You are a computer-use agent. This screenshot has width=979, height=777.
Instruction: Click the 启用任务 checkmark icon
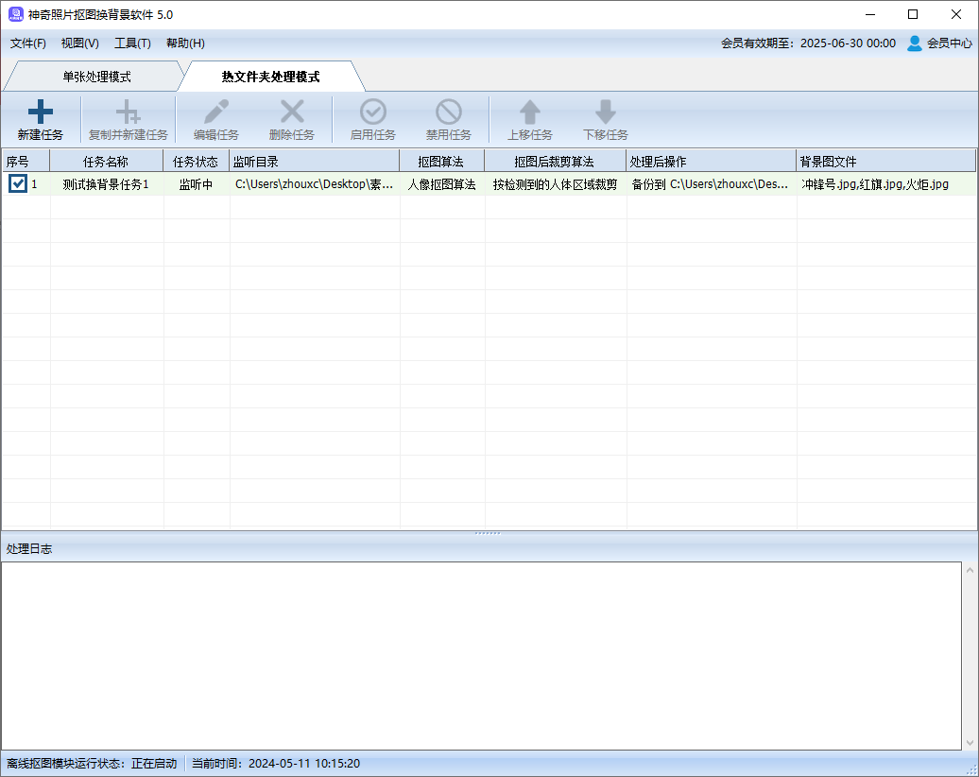click(372, 112)
